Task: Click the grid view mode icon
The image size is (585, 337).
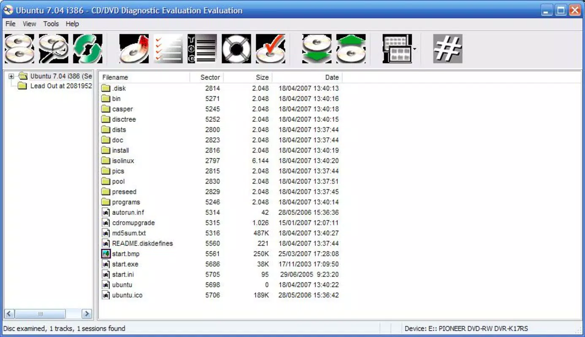Action: tap(397, 49)
